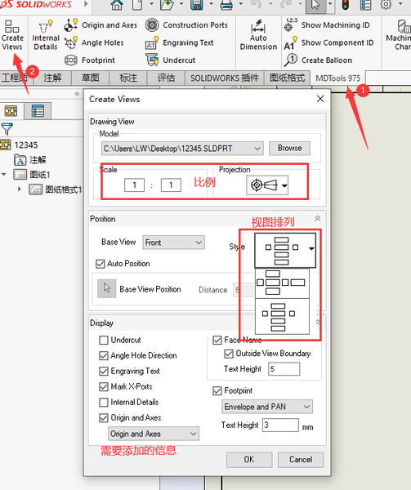This screenshot has width=411, height=490.
Task: Confirm with the OK button
Action: 249,459
